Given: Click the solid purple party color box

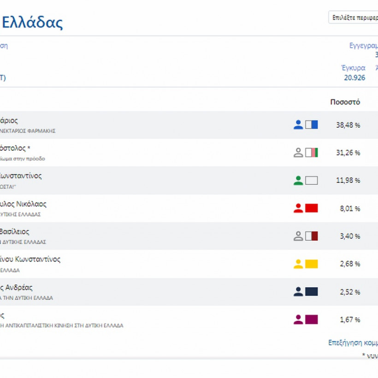Looking at the screenshot, I should [312, 319].
